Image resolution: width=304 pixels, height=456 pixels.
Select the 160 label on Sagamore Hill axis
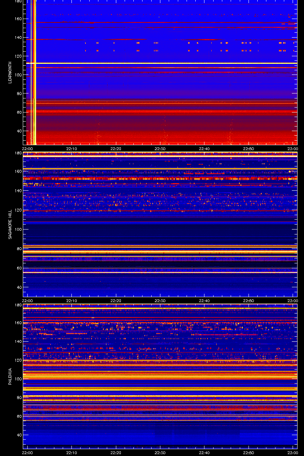pos(19,171)
